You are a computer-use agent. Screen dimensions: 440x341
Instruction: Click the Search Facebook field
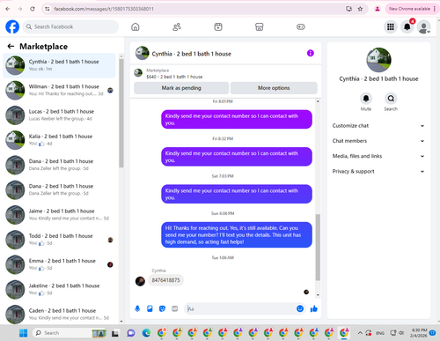point(70,26)
